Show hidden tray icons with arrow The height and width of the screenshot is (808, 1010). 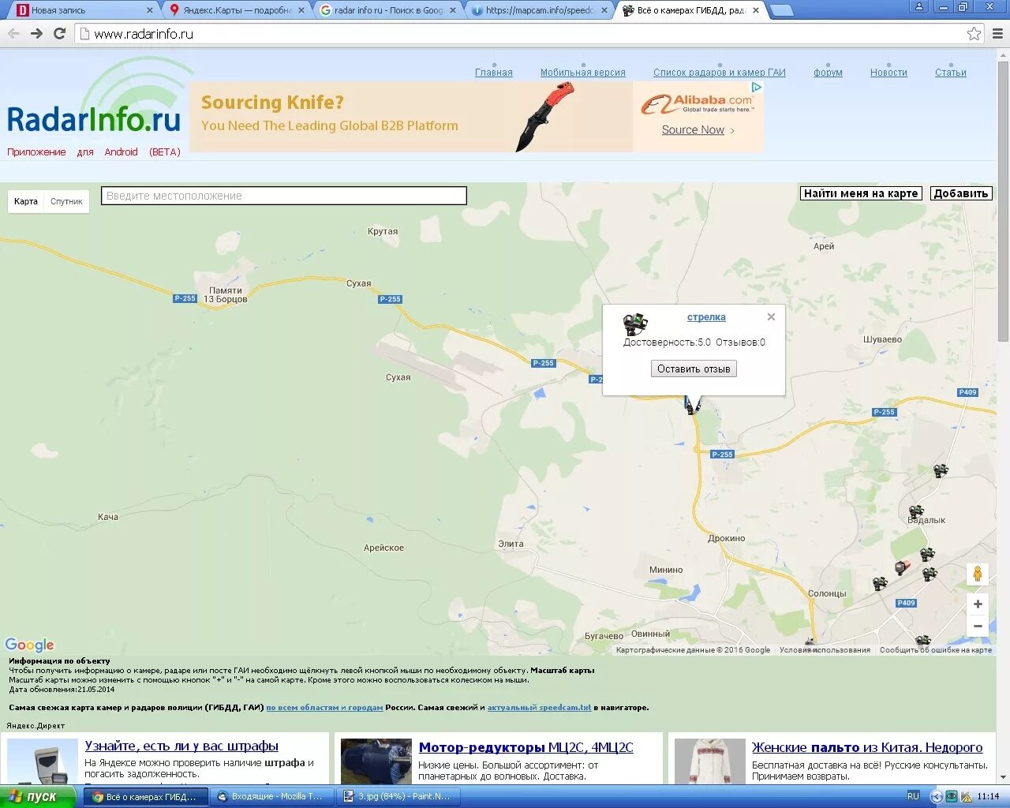pyautogui.click(x=937, y=796)
